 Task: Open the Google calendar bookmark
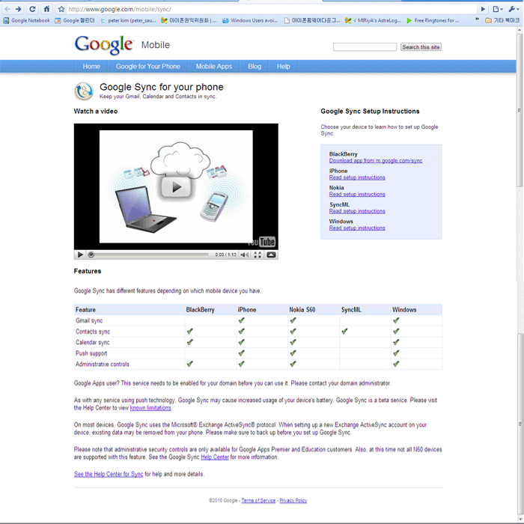[x=75, y=20]
